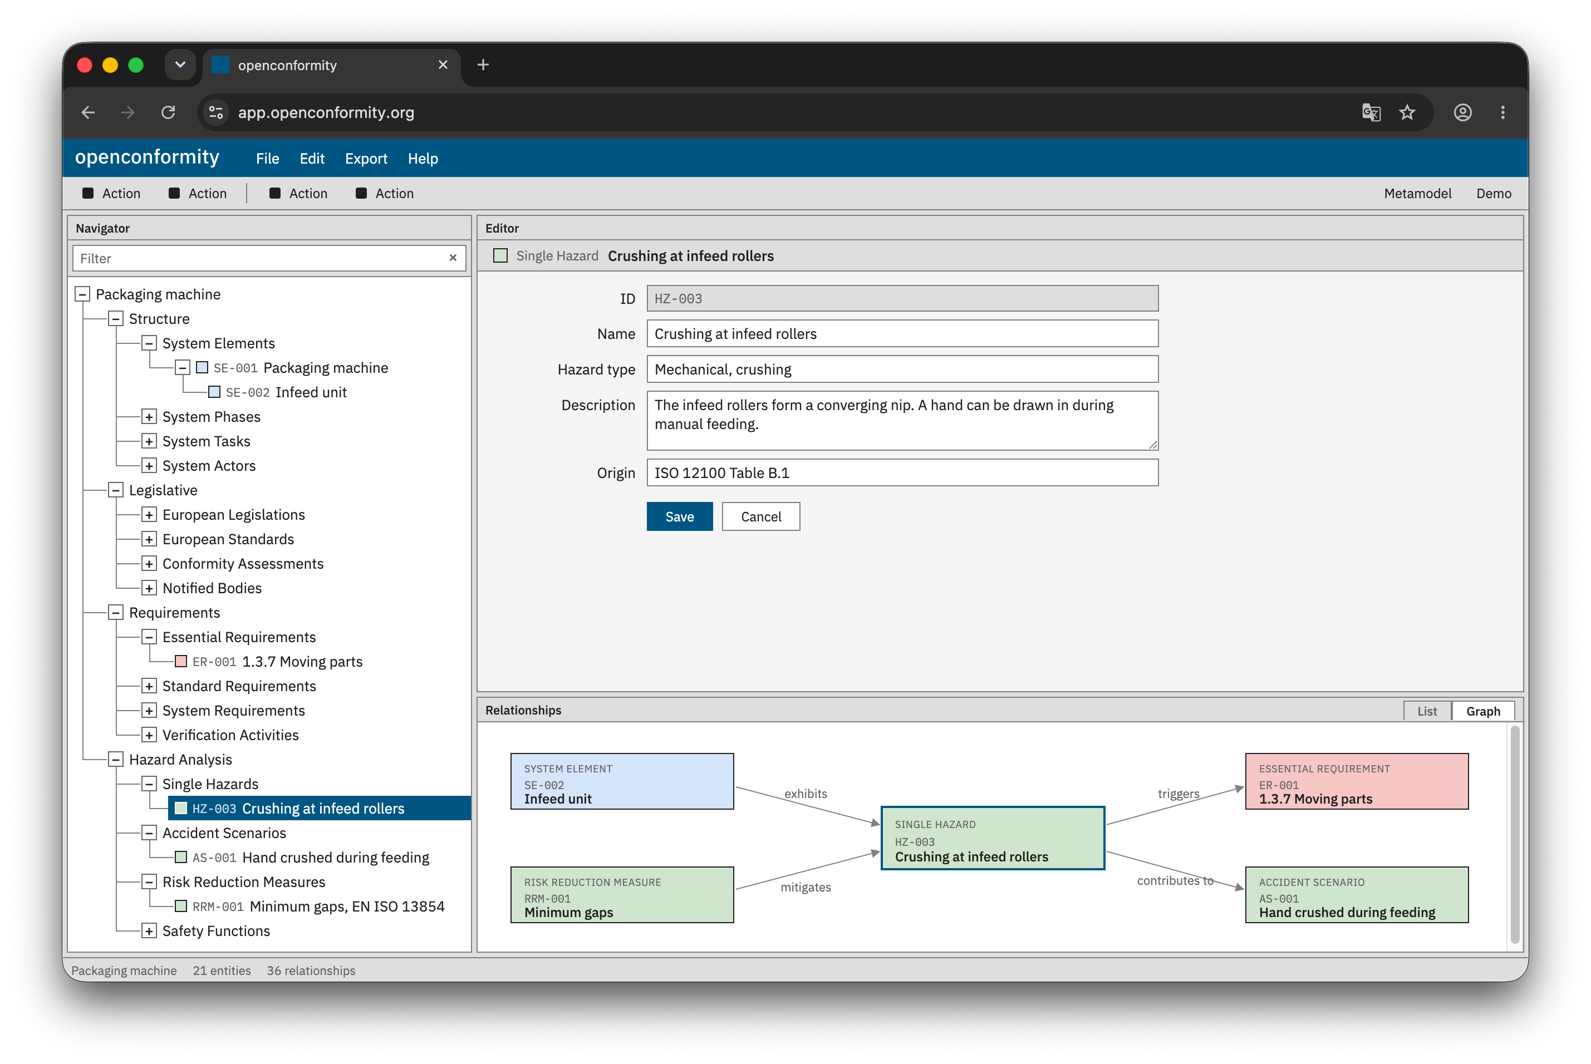1591x1064 pixels.
Task: Open the site information icon in address bar
Action: 216,112
